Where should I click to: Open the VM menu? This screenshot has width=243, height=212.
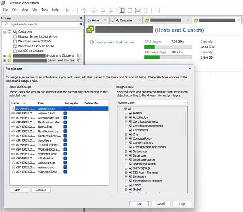click(x=35, y=10)
